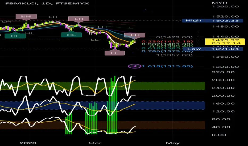Select the 0.382(1401.80) Fibonacci level label

click(167, 44)
